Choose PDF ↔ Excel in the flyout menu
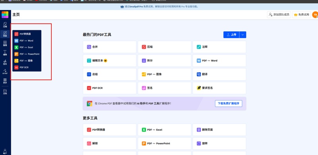This screenshot has height=155, width=318. tap(27, 47)
